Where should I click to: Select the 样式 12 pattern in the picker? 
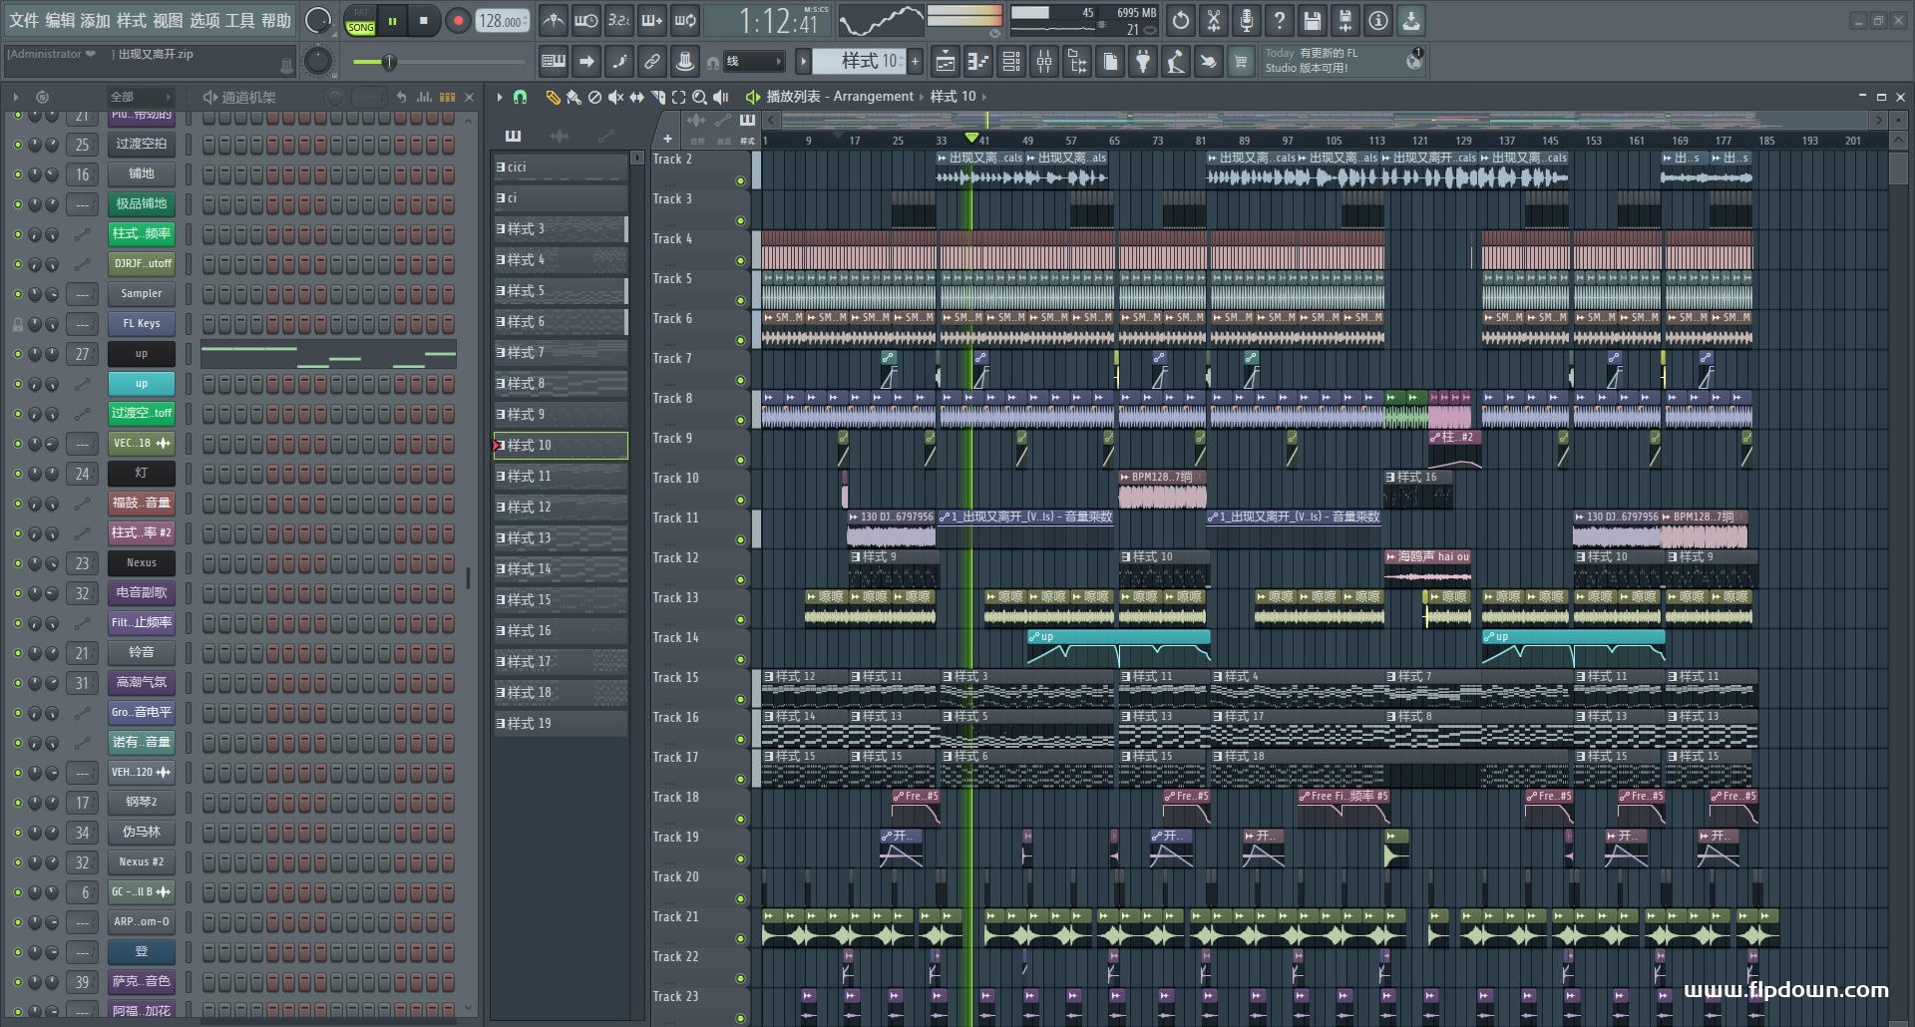[560, 508]
